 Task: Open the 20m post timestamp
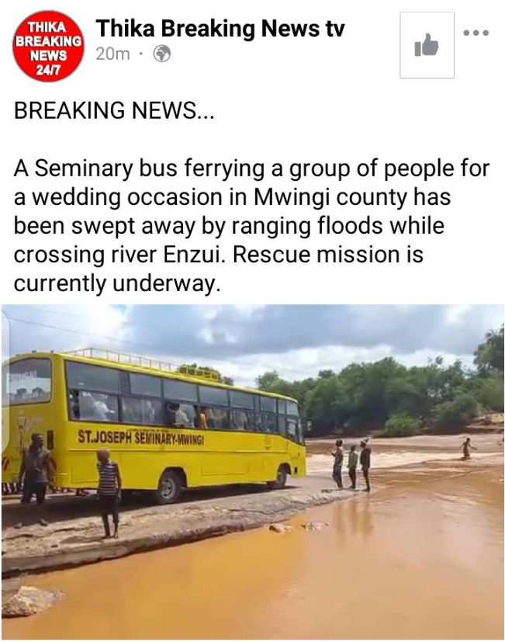click(x=112, y=54)
